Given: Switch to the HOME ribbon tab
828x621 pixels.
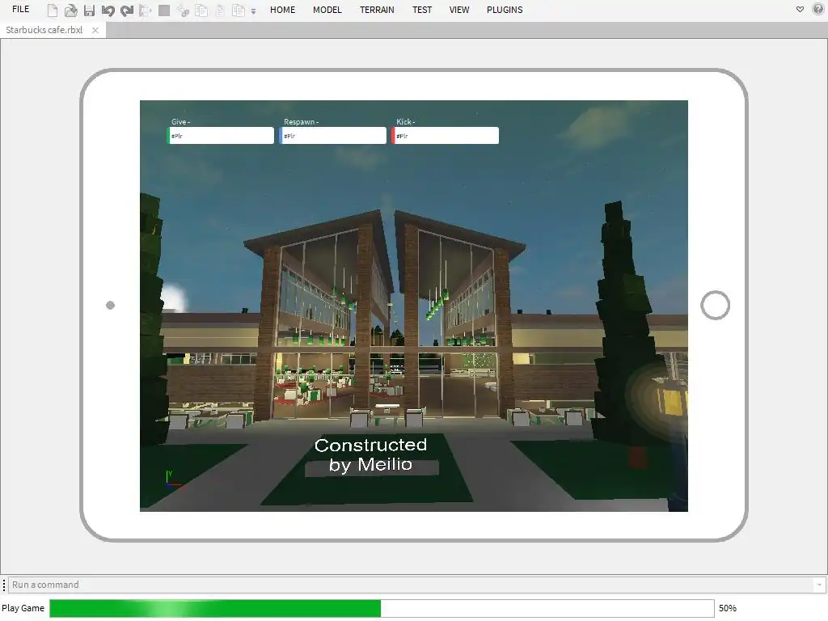Looking at the screenshot, I should coord(282,10).
